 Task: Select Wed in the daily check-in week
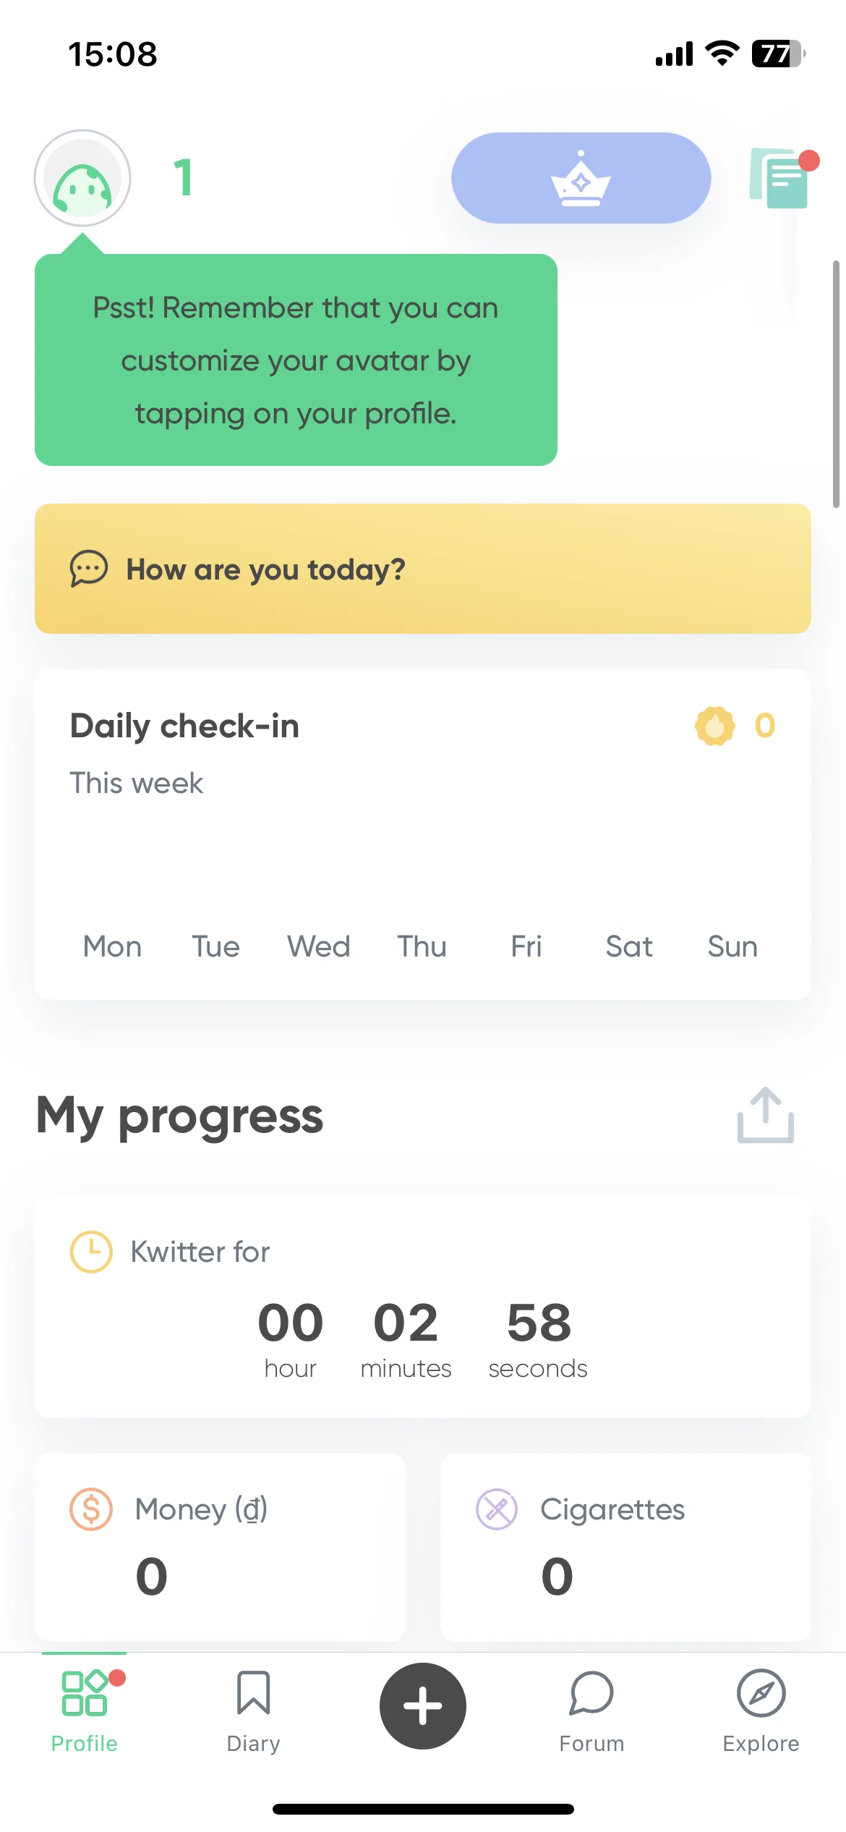tap(318, 946)
